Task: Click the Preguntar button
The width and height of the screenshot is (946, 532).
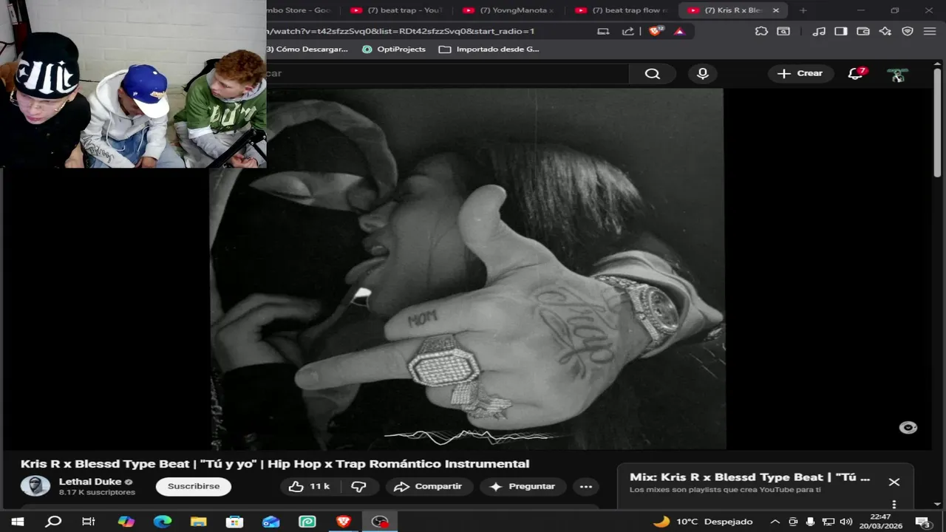Action: point(523,486)
